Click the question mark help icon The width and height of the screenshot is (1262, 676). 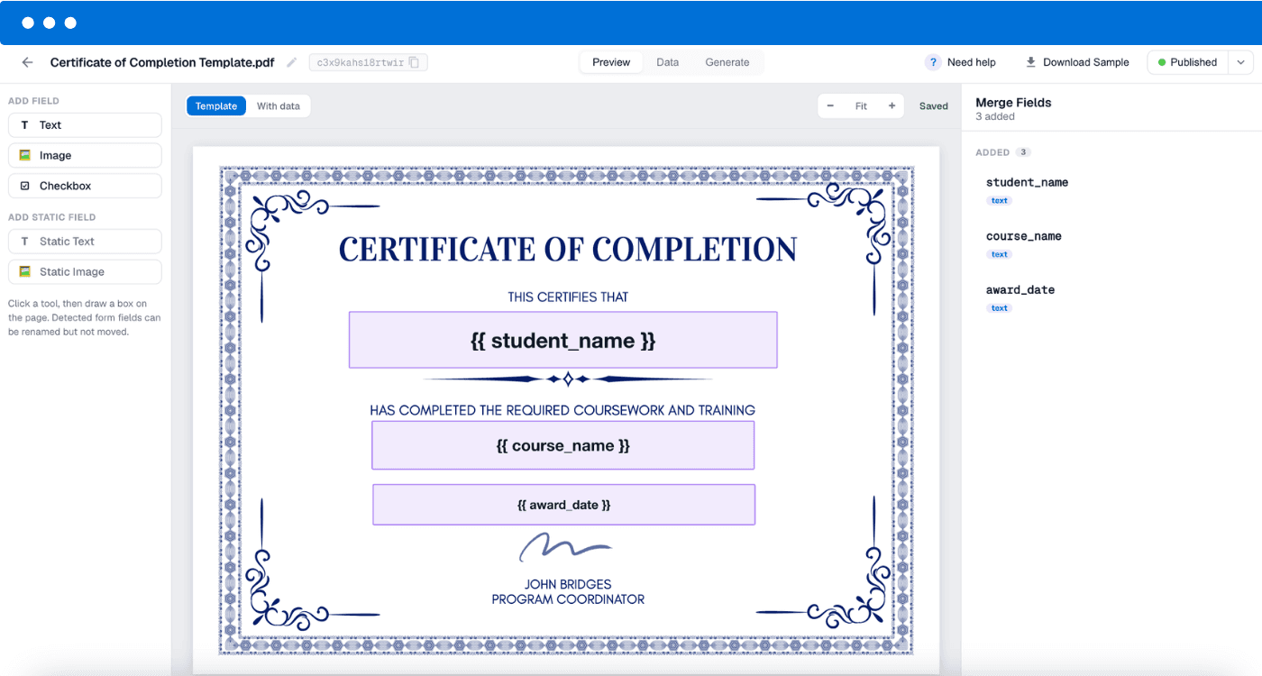(x=933, y=62)
